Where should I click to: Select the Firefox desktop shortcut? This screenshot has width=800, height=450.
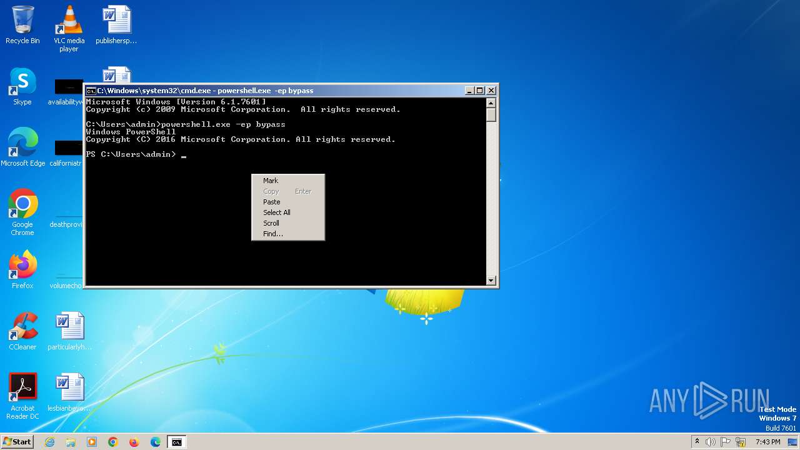pyautogui.click(x=22, y=270)
